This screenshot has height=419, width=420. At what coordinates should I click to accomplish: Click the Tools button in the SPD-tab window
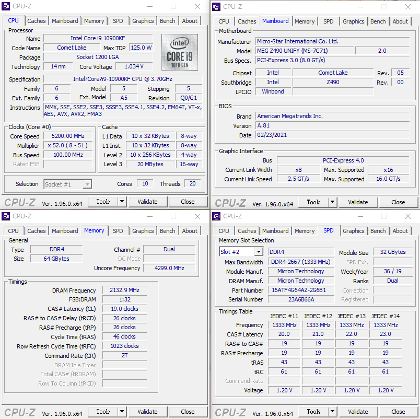tap(313, 412)
